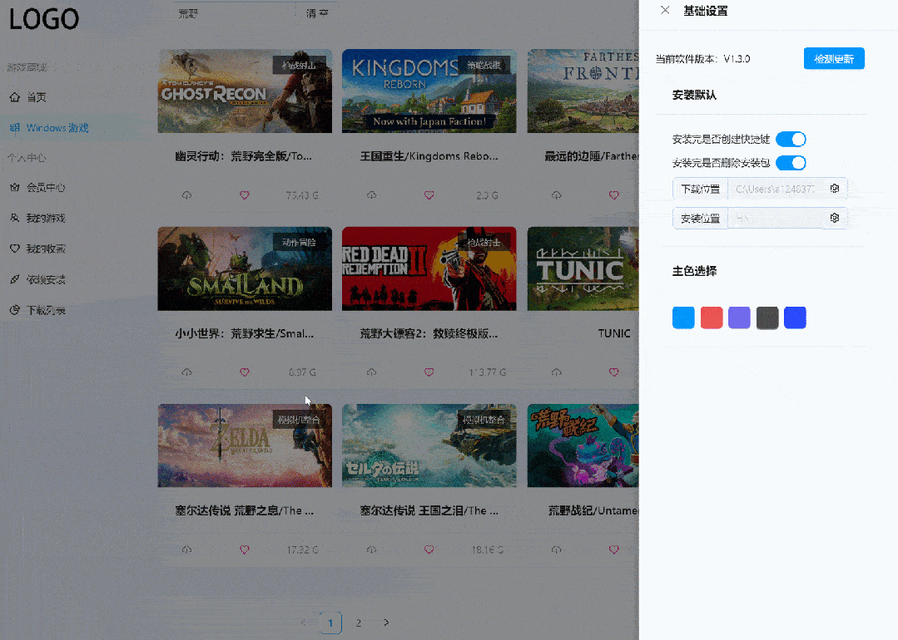Image resolution: width=898 pixels, height=640 pixels.
Task: Click download icon under 塞尔达传说 王国之泪
Action: point(372,549)
